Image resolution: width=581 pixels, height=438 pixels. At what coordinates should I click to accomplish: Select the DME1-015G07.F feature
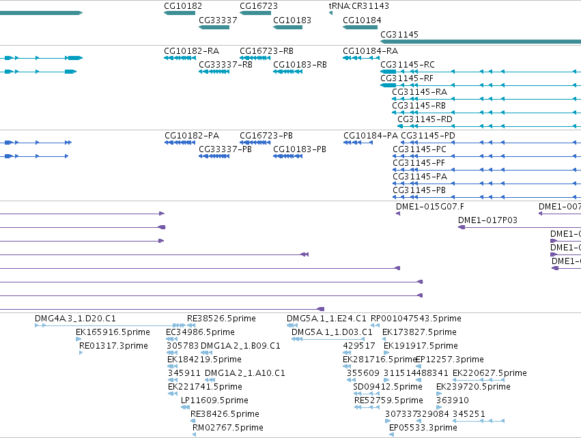(x=430, y=207)
